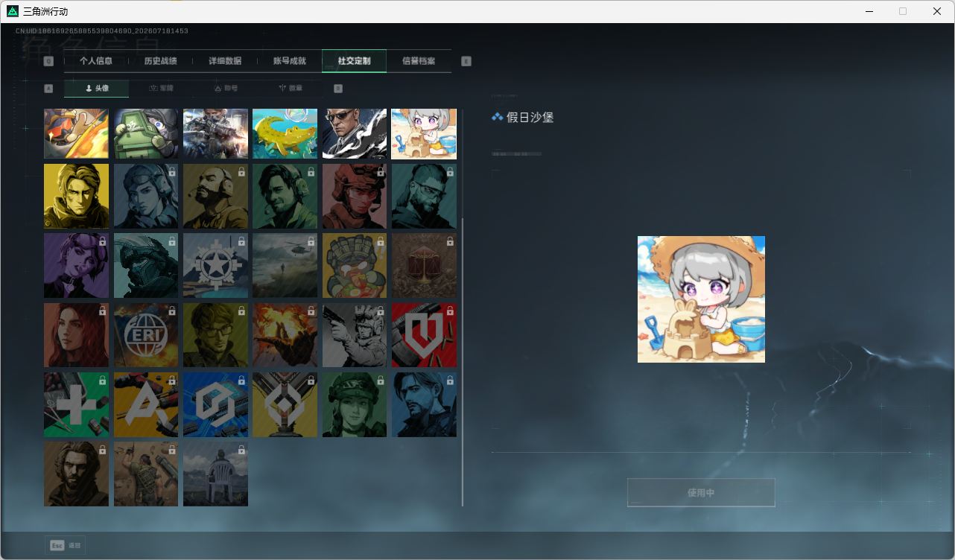
Task: Pick the locked green medical cross avatar
Action: pos(76,404)
